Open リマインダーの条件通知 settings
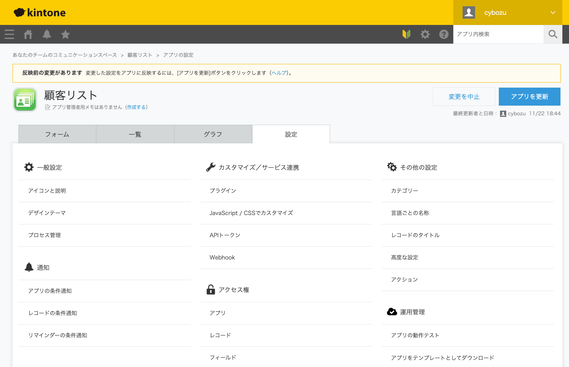 tap(105, 335)
